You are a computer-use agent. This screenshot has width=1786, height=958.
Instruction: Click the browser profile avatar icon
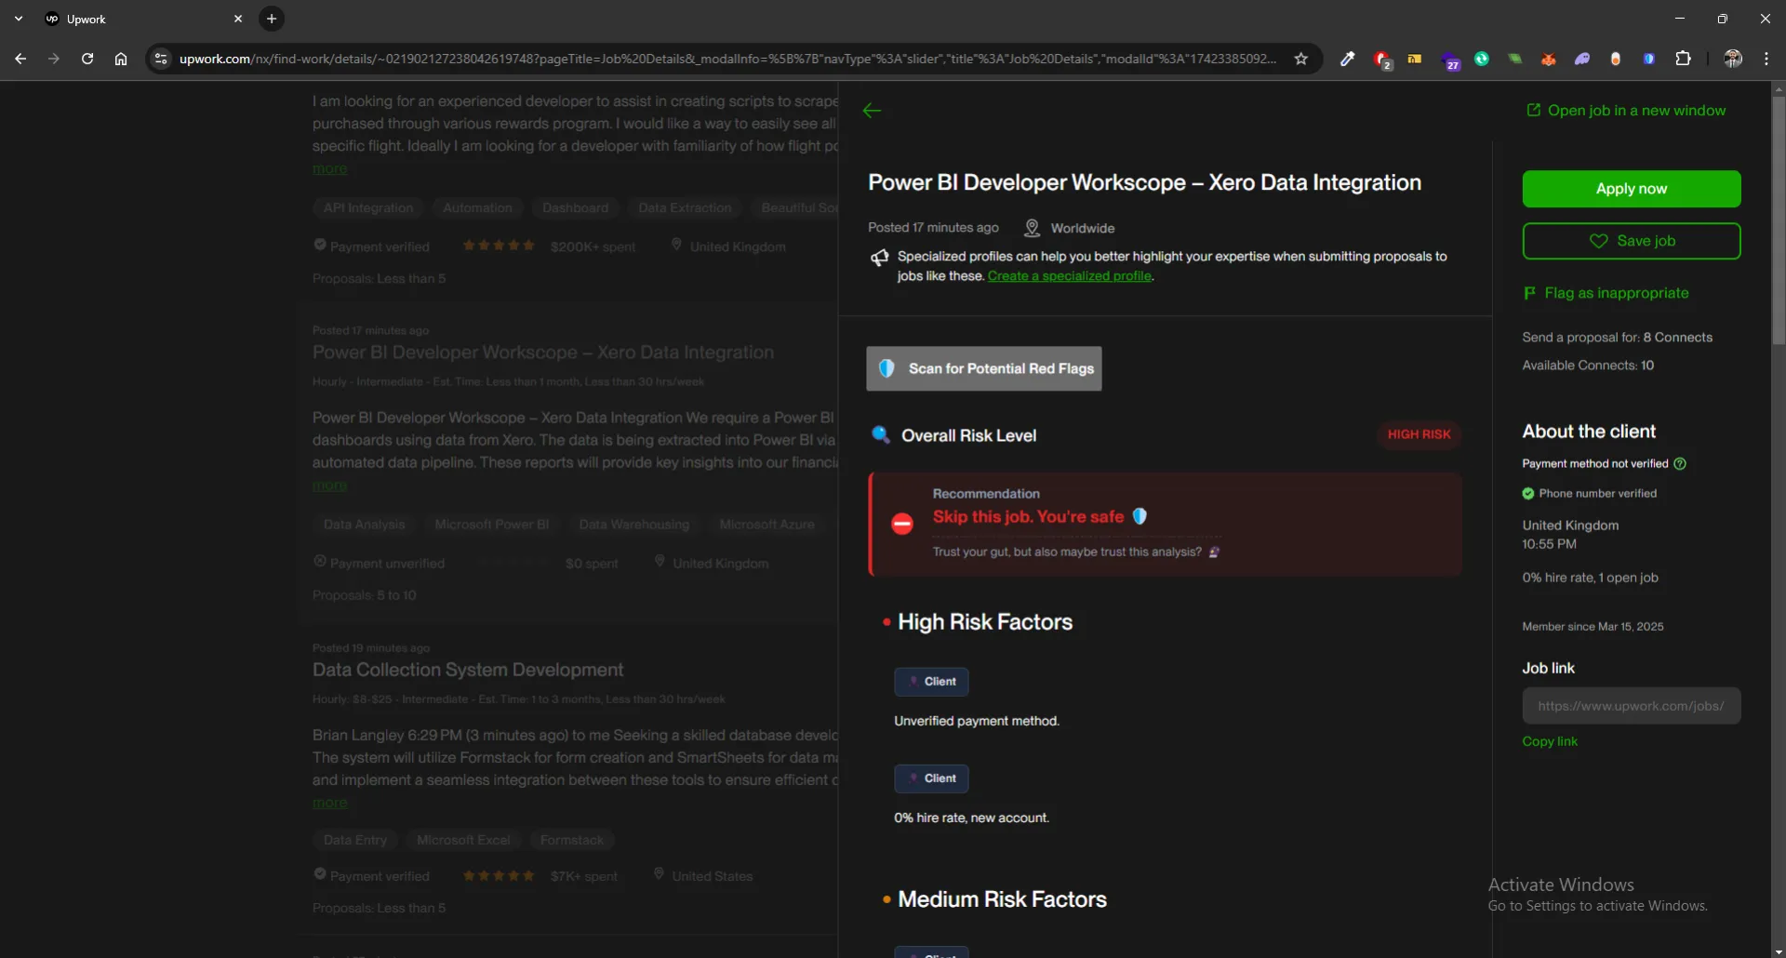tap(1733, 59)
